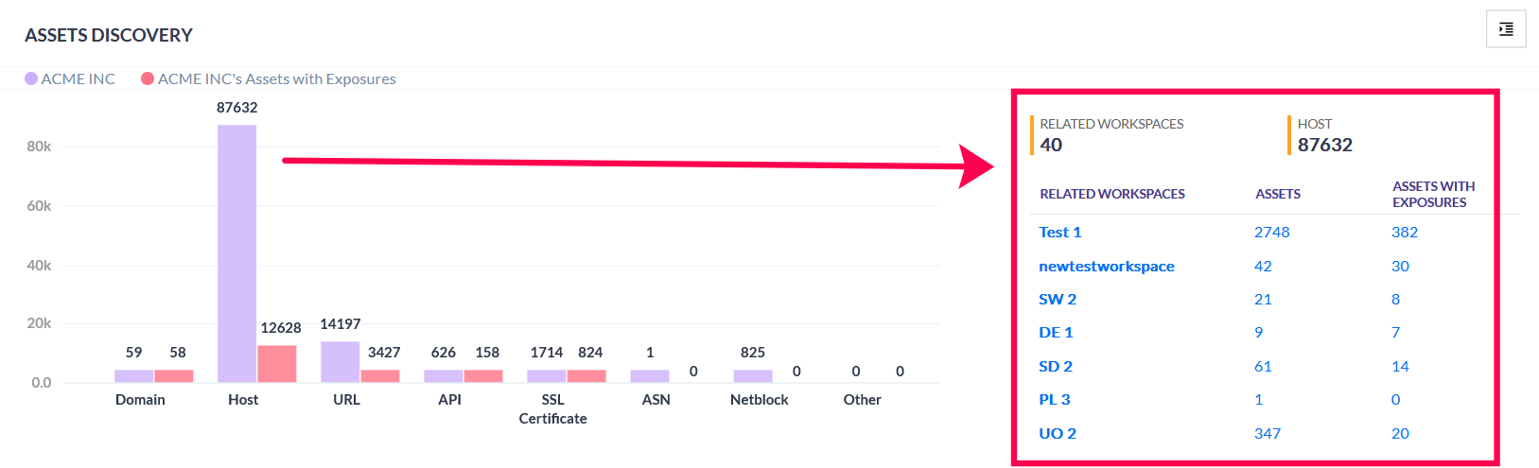The width and height of the screenshot is (1539, 468).
Task: Open the UO 2 workspace
Action: pyautogui.click(x=1058, y=434)
